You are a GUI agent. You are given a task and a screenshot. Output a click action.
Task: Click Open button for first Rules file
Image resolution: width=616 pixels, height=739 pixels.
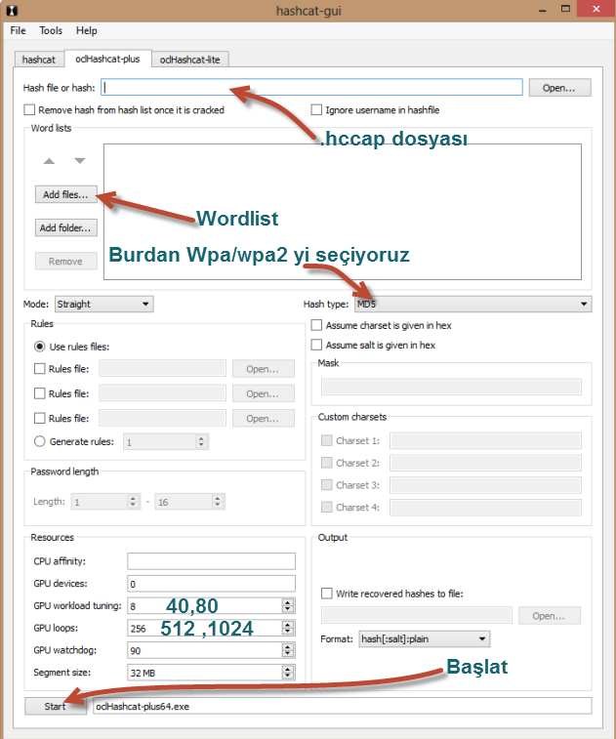[x=263, y=369]
